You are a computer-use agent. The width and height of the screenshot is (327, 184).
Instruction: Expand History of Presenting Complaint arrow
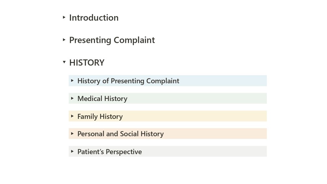pyautogui.click(x=72, y=81)
